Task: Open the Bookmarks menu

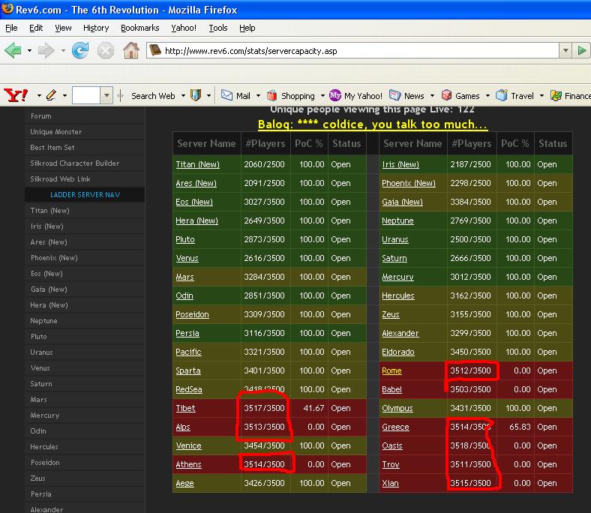Action: point(139,28)
